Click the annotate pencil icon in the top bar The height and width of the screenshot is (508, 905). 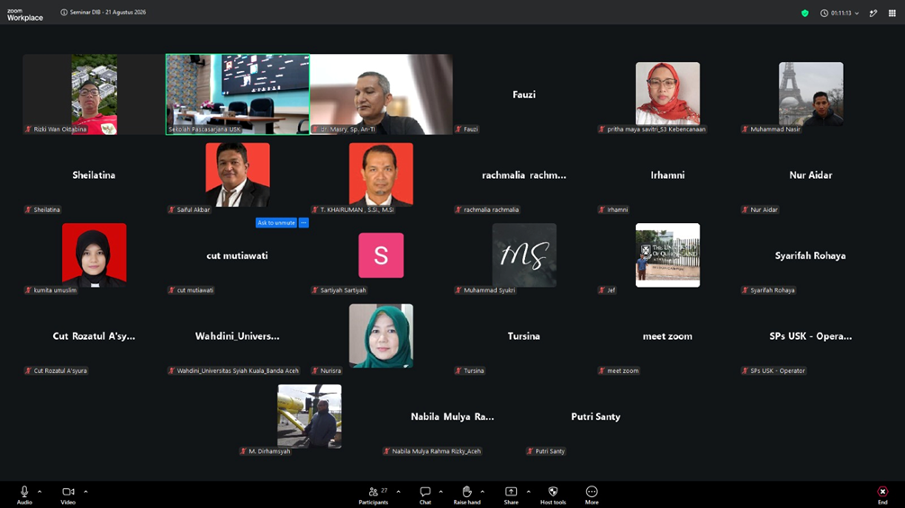[873, 13]
